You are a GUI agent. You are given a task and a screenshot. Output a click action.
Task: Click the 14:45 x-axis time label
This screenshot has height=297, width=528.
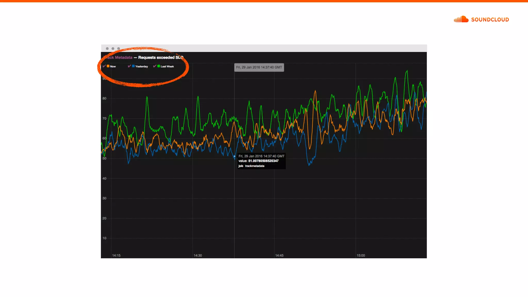click(279, 255)
